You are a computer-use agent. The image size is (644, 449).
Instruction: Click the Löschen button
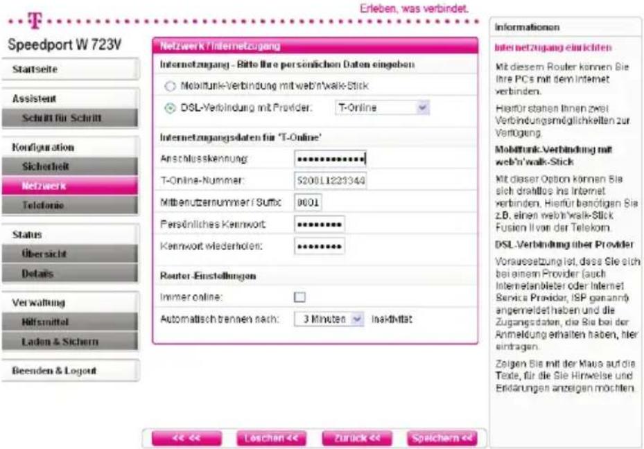click(272, 439)
